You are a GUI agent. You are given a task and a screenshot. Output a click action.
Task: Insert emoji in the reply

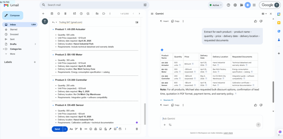coord(91,129)
